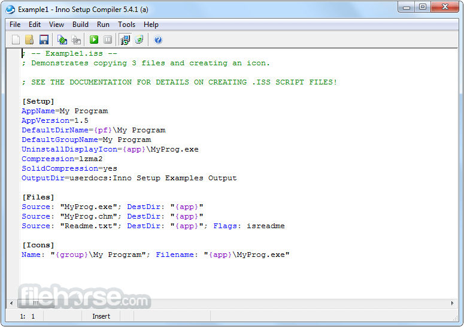This screenshot has width=464, height=327.
Task: Maximize the Inno Setup Compiler window
Action: (423, 7)
